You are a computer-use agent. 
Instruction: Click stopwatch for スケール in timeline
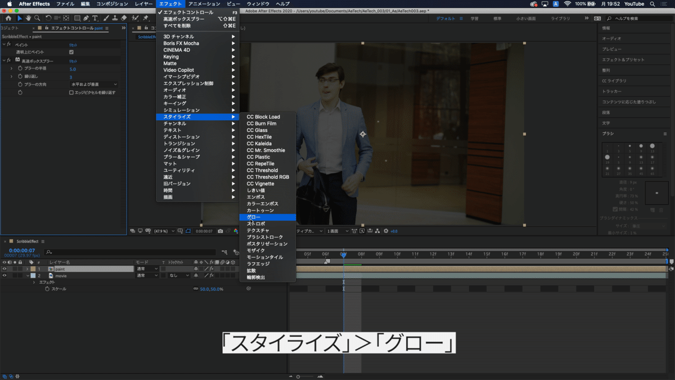click(47, 289)
